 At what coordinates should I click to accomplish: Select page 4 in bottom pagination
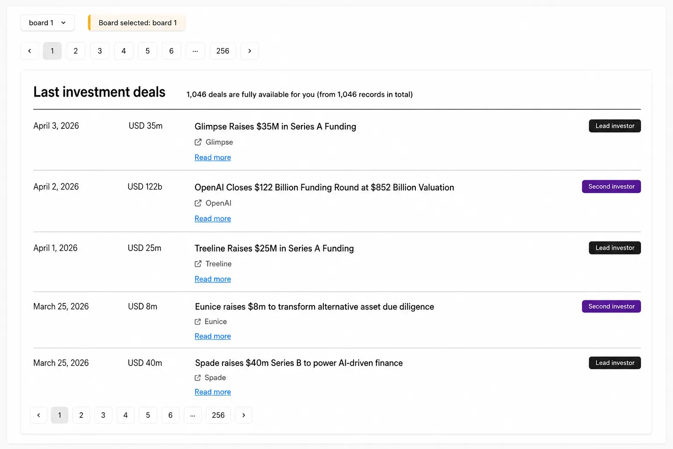[x=125, y=415]
